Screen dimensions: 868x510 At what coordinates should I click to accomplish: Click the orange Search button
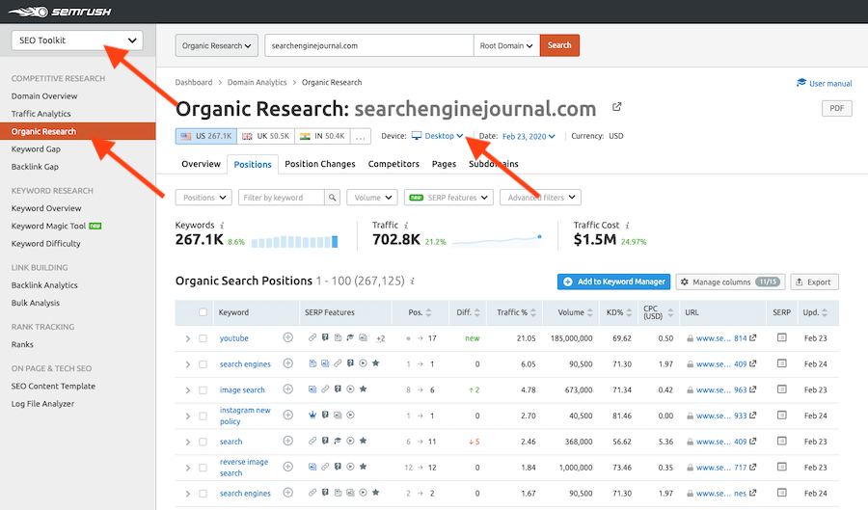[559, 45]
